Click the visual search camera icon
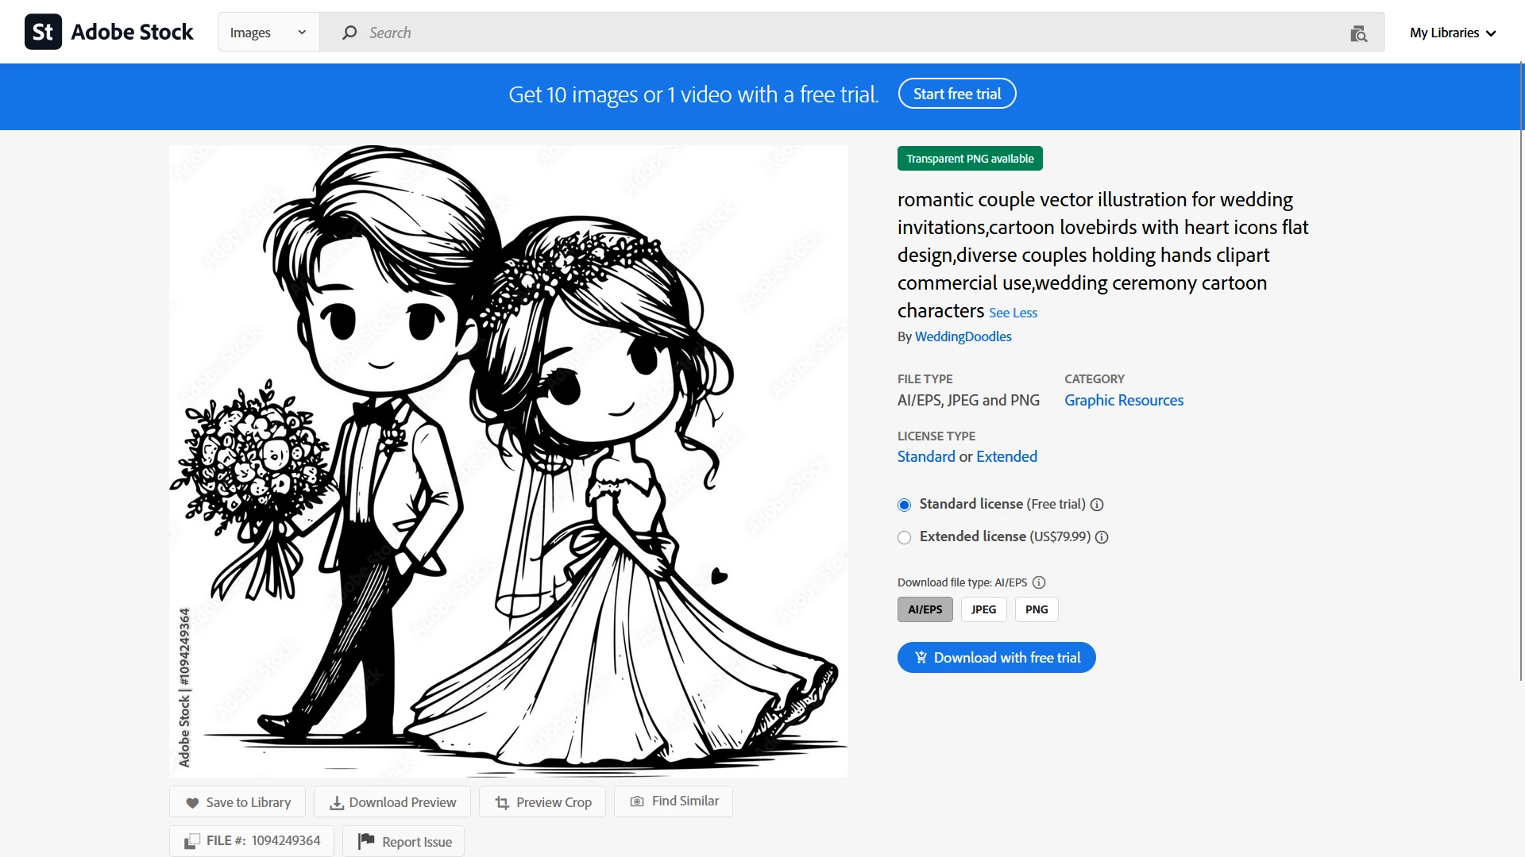 coord(1358,33)
